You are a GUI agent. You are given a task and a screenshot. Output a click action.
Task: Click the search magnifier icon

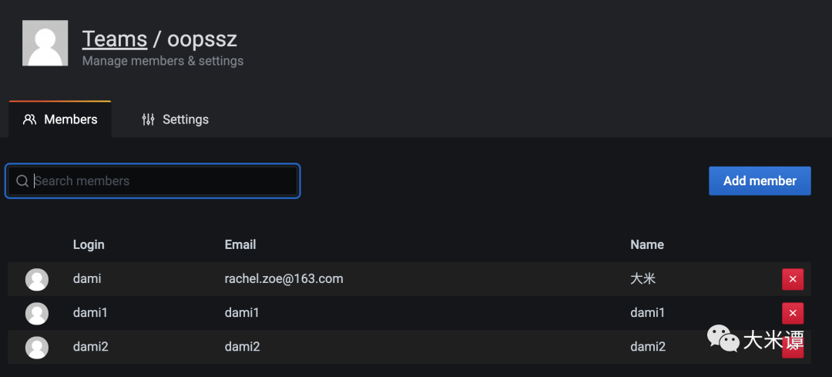pyautogui.click(x=22, y=181)
